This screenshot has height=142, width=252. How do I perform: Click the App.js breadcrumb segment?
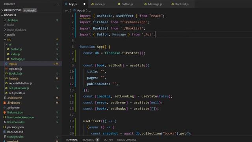tap(81, 11)
